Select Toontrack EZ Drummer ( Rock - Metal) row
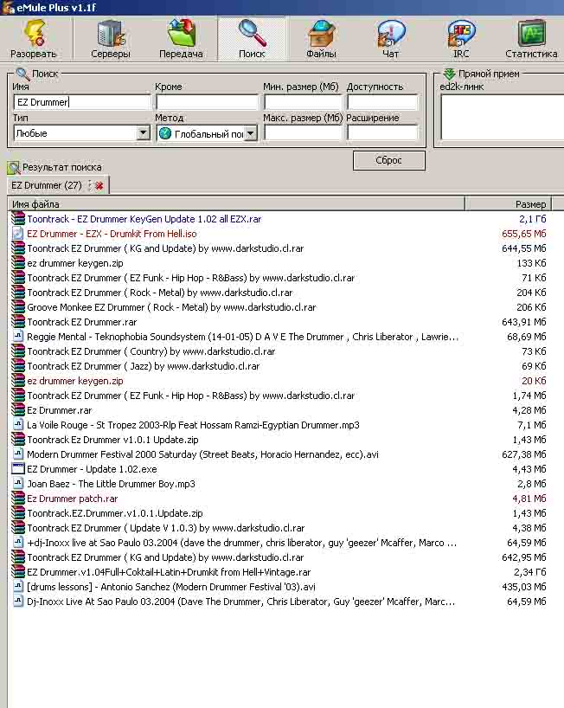Image resolution: width=564 pixels, height=708 pixels. [x=160, y=293]
